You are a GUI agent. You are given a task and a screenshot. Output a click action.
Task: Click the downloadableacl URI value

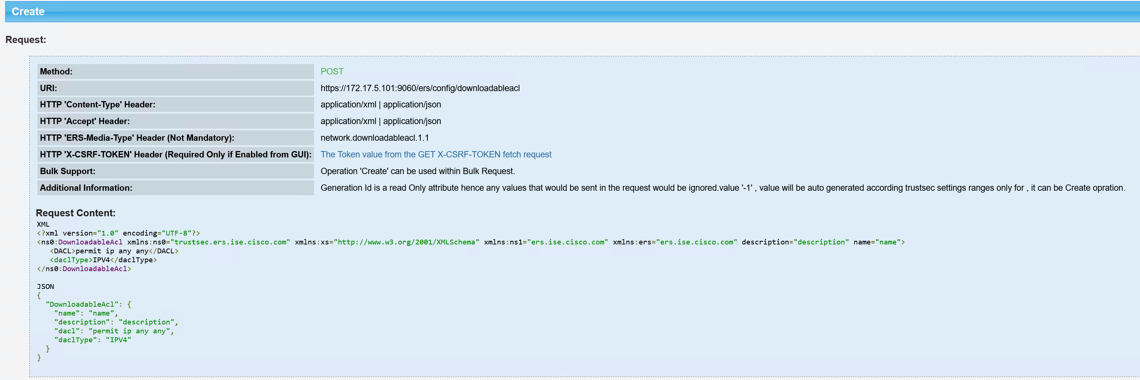pyautogui.click(x=420, y=89)
